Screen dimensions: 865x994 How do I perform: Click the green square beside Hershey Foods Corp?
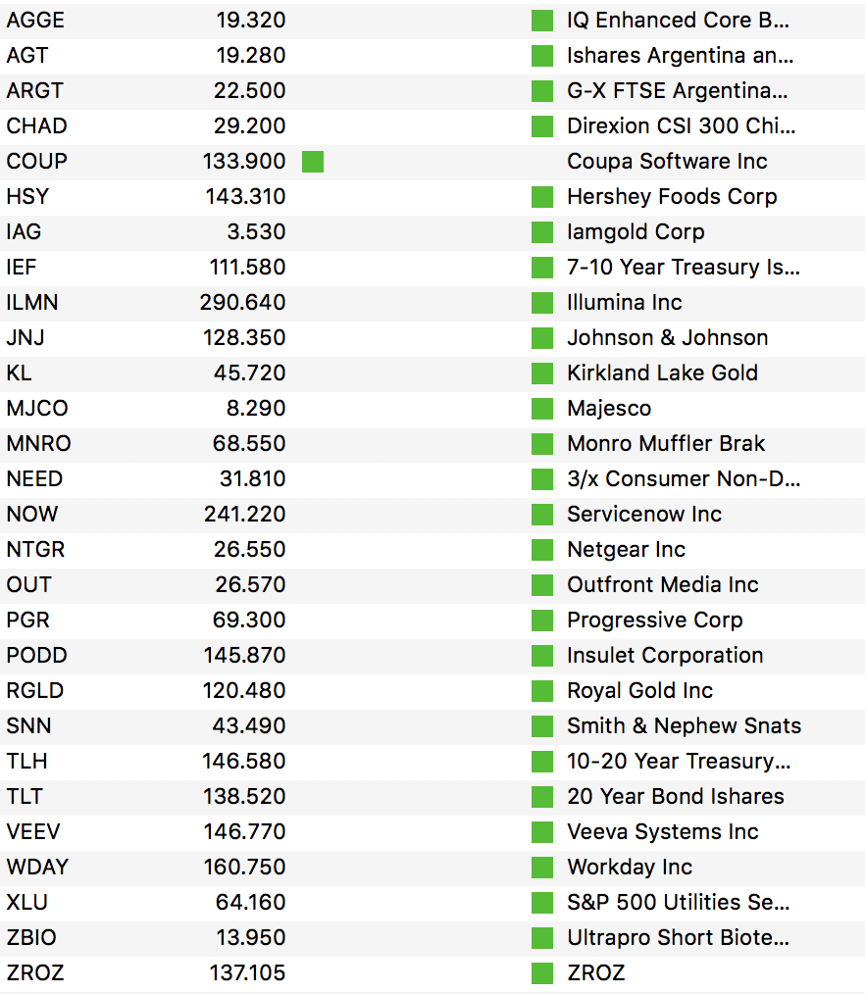(542, 197)
